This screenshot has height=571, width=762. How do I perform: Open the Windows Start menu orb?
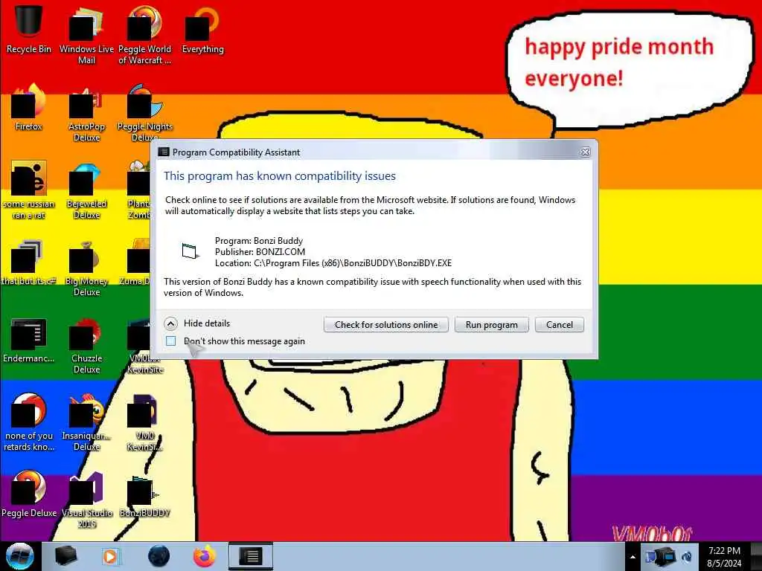20,556
